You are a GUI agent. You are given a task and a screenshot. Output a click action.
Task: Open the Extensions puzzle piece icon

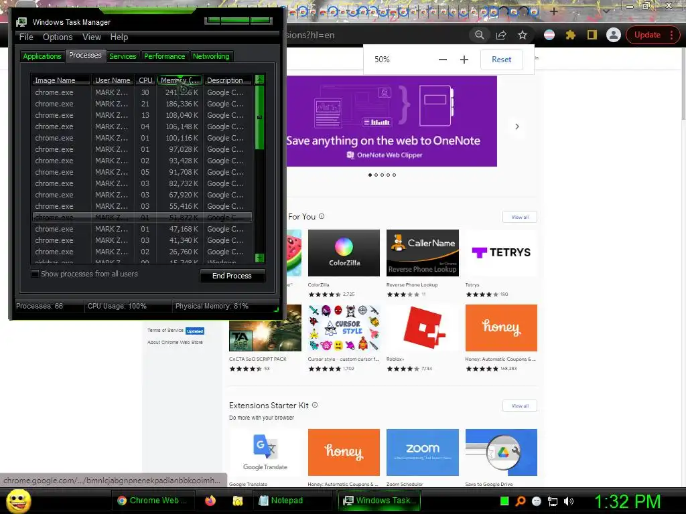(571, 35)
